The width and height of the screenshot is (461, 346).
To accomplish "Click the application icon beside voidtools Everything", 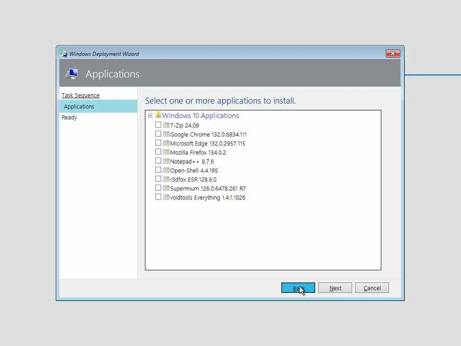I will pos(166,197).
